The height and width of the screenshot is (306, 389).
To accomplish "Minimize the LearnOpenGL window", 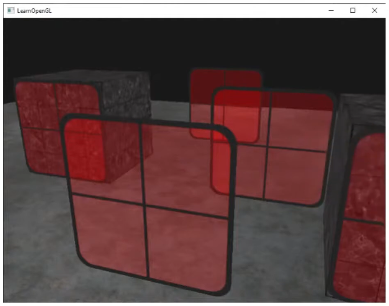I will (331, 10).
